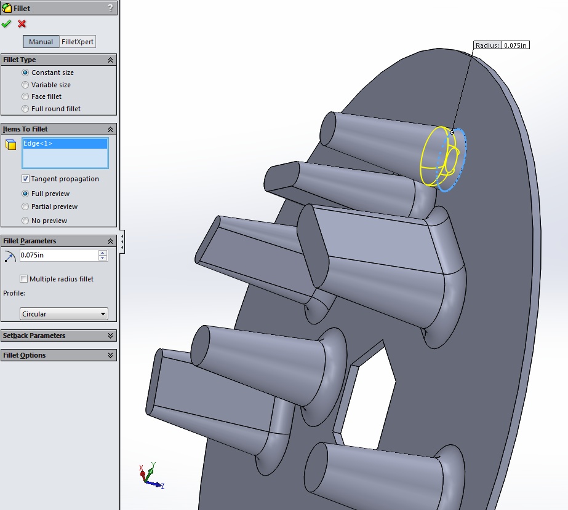Click the edge selection cube icon
The width and height of the screenshot is (568, 510).
(x=11, y=144)
